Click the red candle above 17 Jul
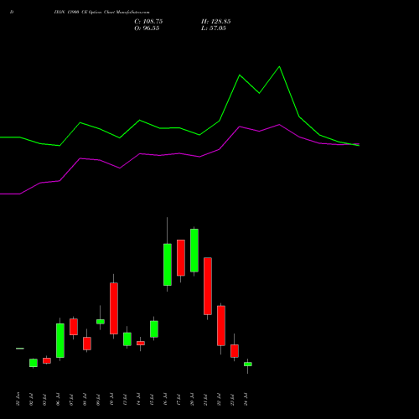This screenshot has width=419, height=419. 181,257
